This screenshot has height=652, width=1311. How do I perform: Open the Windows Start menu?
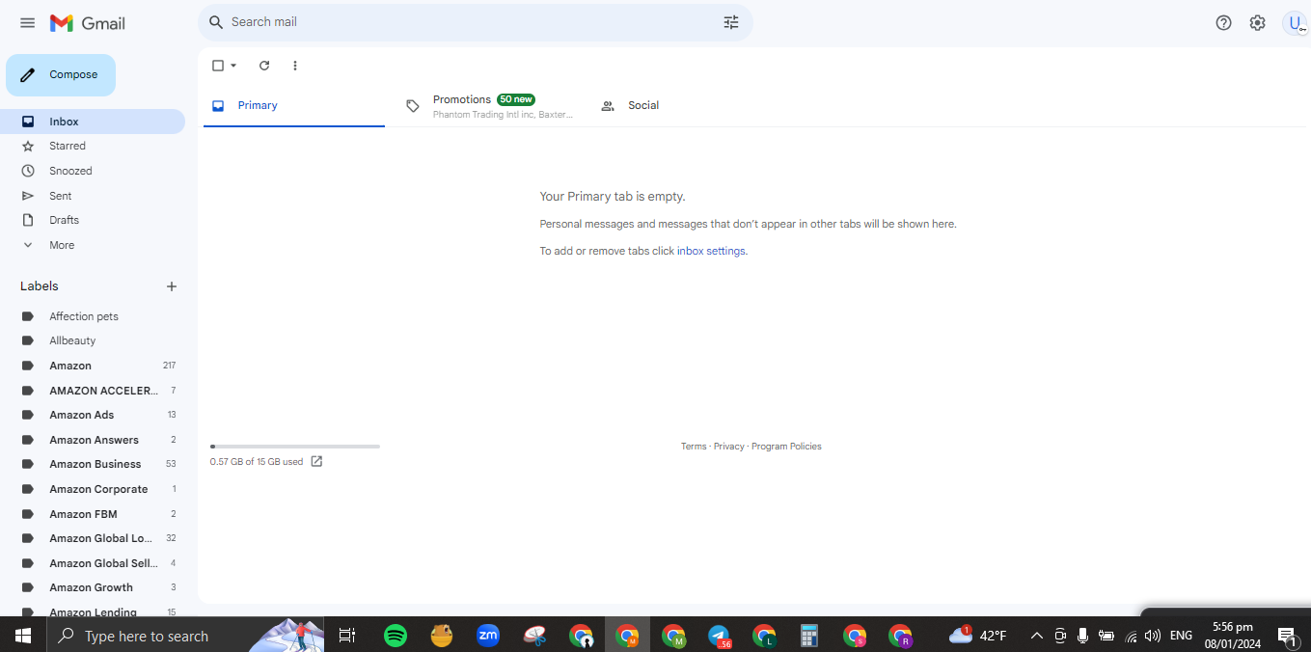click(23, 636)
